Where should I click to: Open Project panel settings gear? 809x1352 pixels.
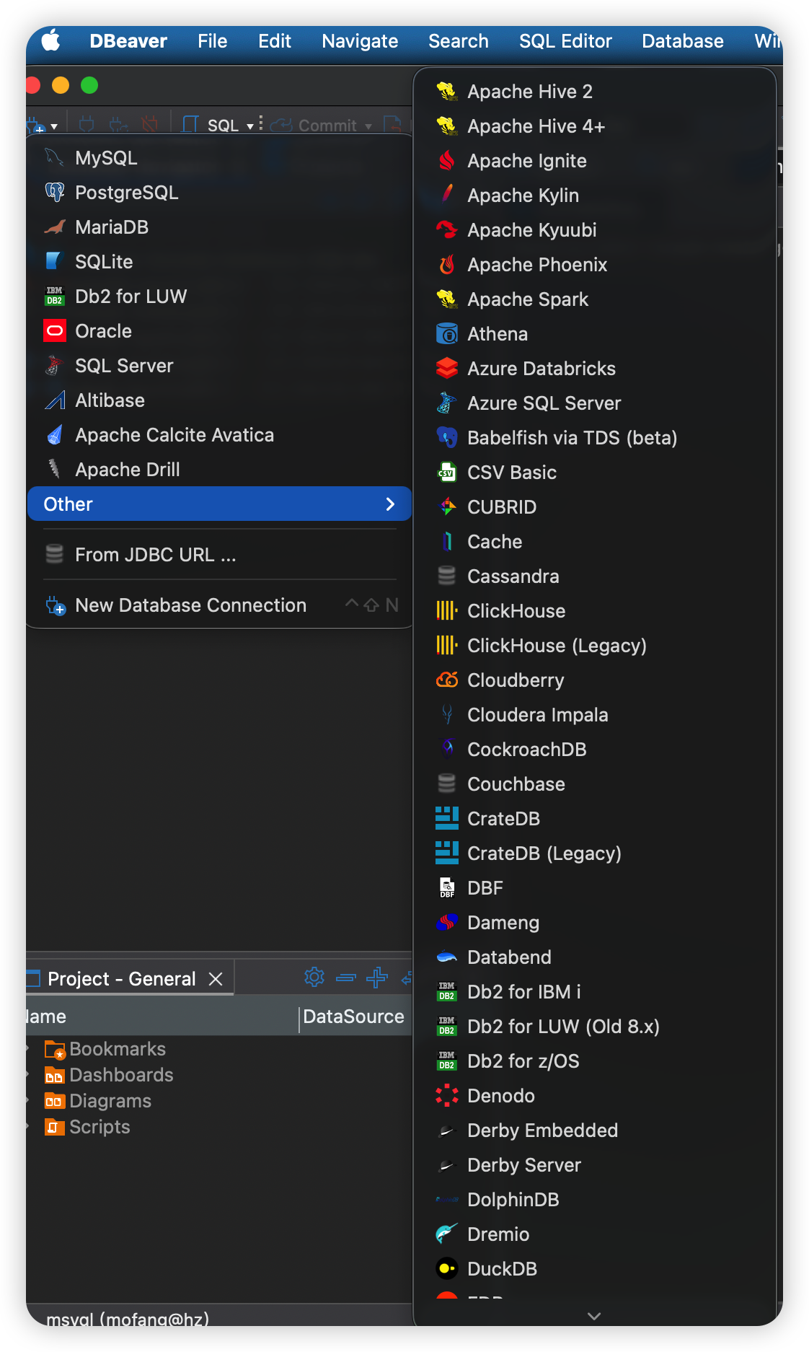click(x=314, y=977)
